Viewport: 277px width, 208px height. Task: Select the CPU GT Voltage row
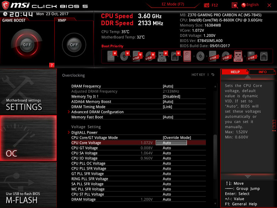(x=138, y=148)
